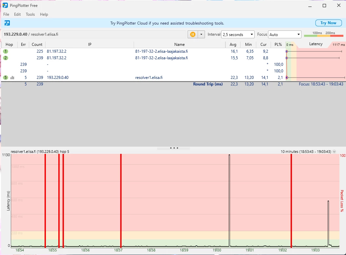Viewport: 346px width, 255px height.
Task: Click the hop 5 Avg value 22,3
Action: [x=234, y=78]
